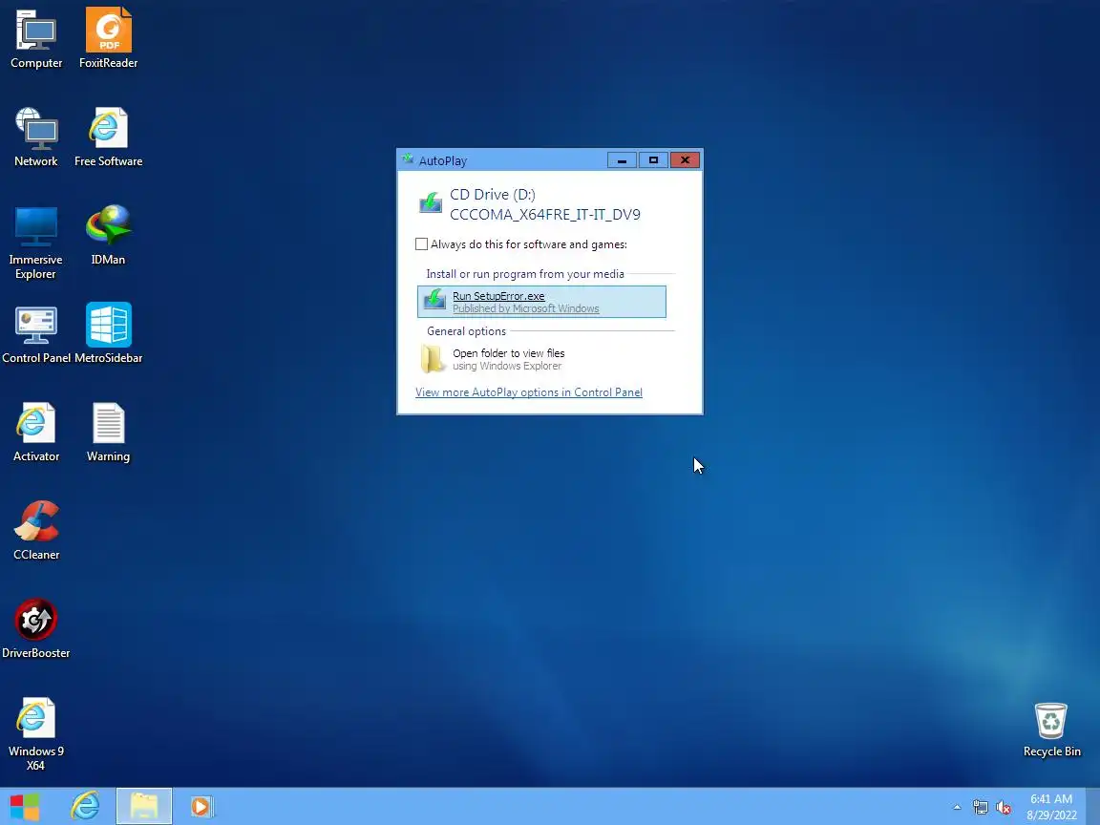
Task: Open the media player taskbar icon
Action: tap(201, 807)
